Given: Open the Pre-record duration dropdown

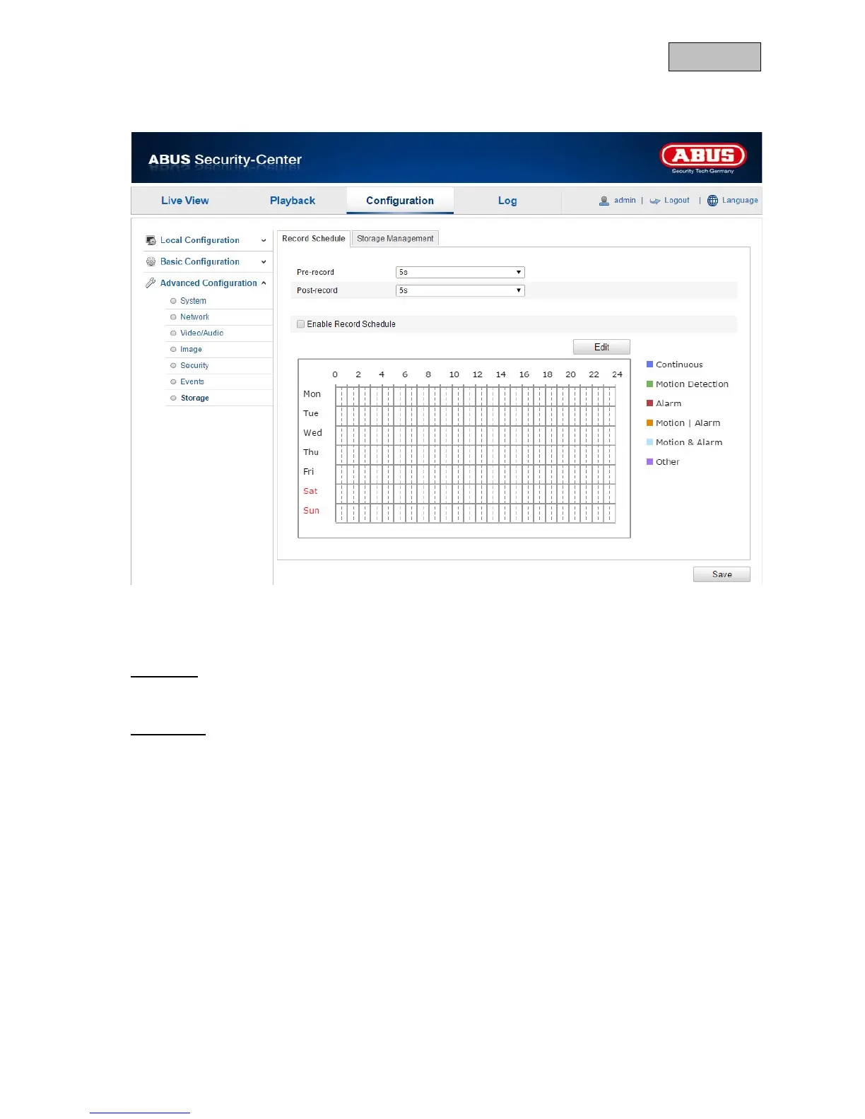Looking at the screenshot, I should point(460,272).
